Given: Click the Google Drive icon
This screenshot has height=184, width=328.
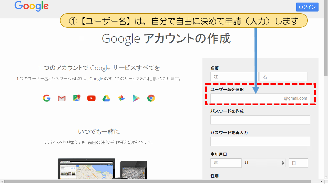Looking at the screenshot, I should coord(106,98).
